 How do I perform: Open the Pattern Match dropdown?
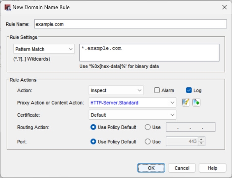pos(44,49)
